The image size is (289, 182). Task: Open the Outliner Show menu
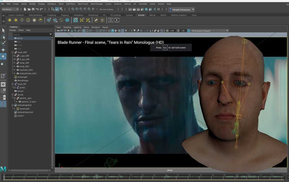(x=21, y=30)
